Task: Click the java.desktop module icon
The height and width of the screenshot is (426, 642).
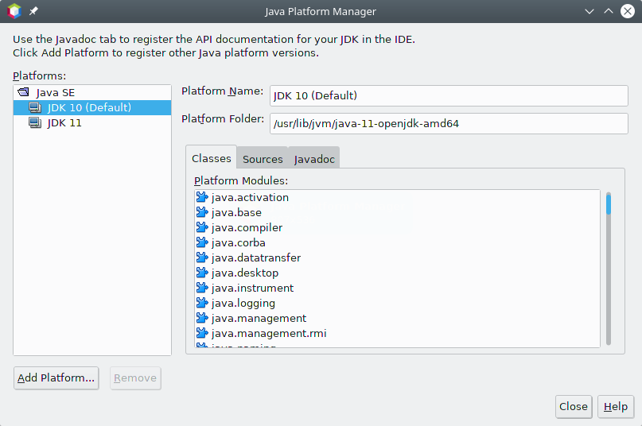Action: pos(202,273)
